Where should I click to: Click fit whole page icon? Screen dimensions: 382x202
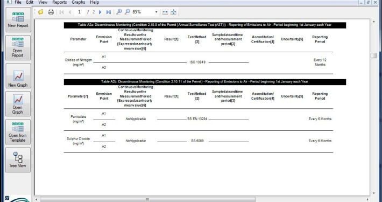pyautogui.click(x=173, y=12)
